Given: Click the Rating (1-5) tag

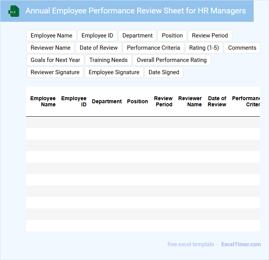Looking at the screenshot, I should 204,48.
